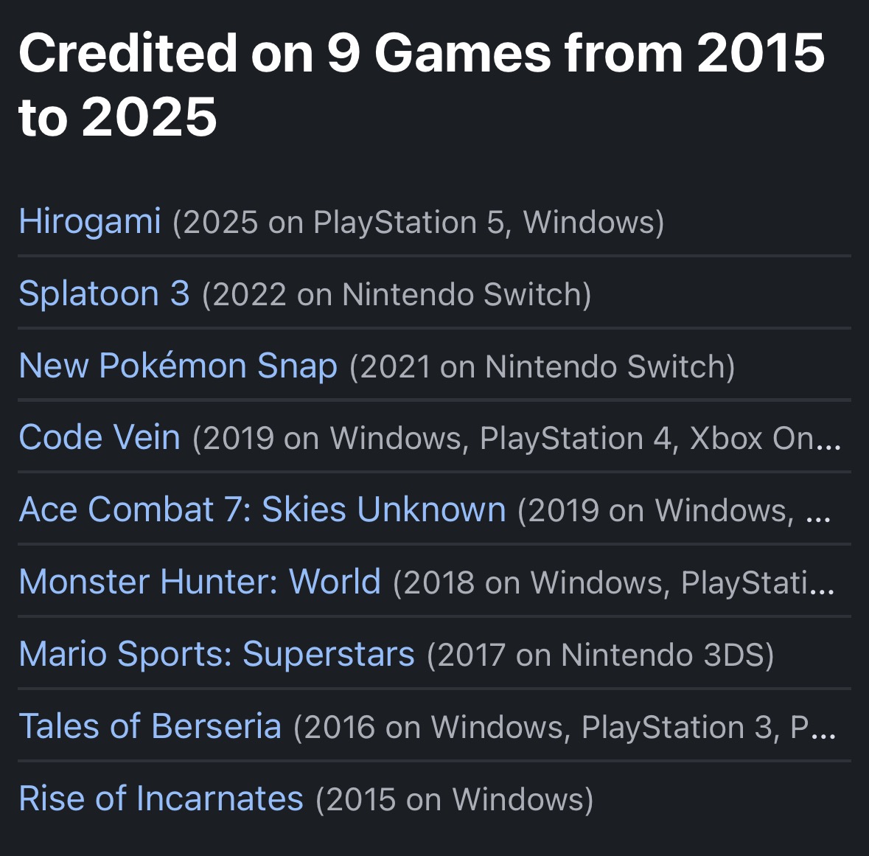Open the Rise of Incarnates link
The image size is (869, 856).
(161, 798)
